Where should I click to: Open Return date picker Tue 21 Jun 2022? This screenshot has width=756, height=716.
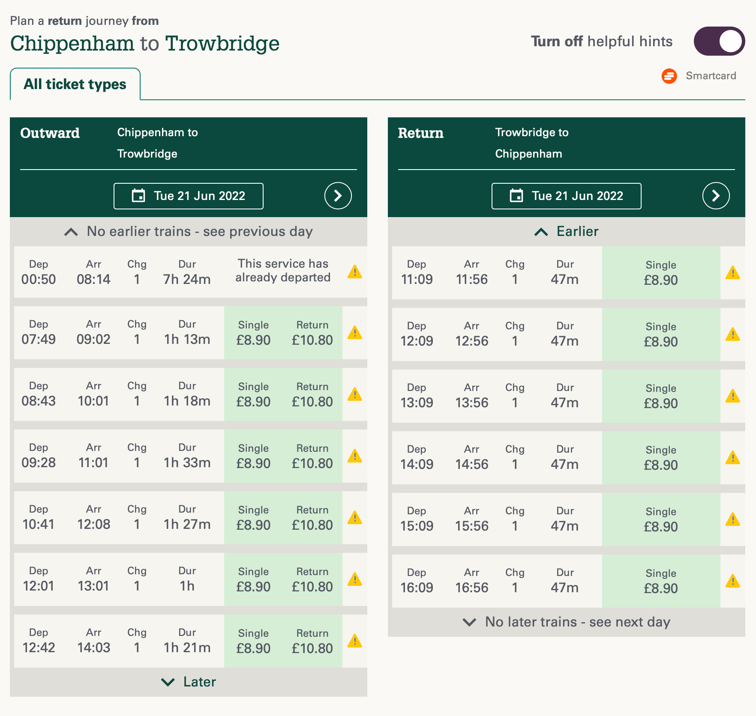click(x=566, y=196)
